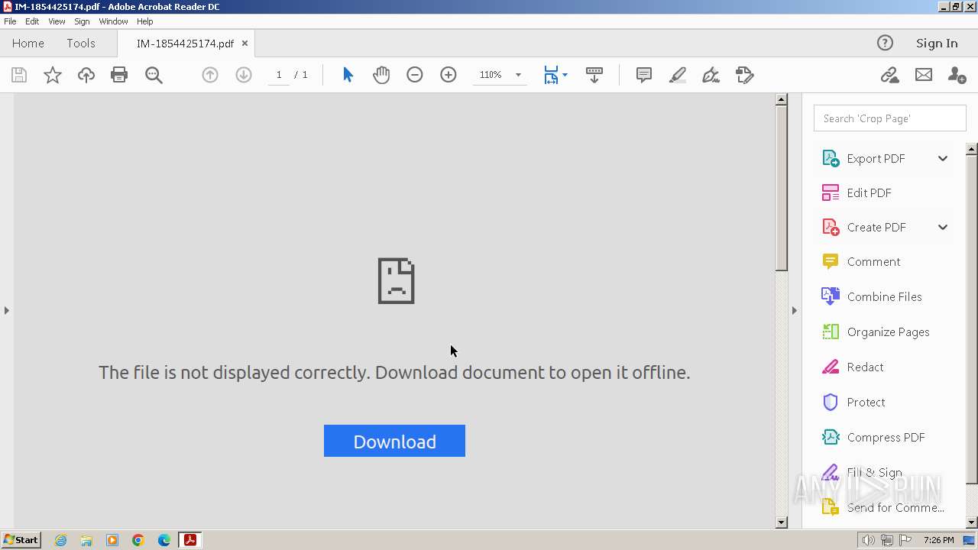Open the File menu
The width and height of the screenshot is (978, 550).
coord(10,21)
